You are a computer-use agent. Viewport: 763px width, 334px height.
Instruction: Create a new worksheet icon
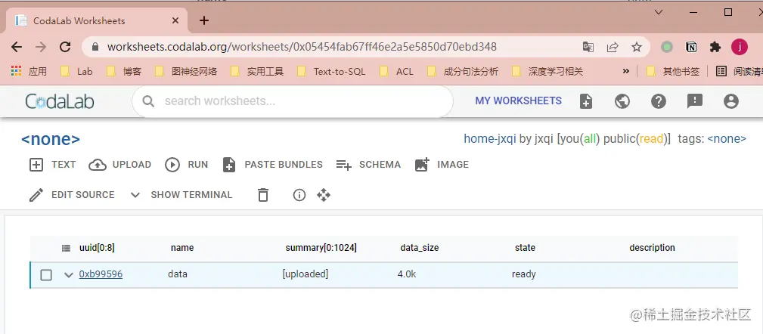pos(586,101)
